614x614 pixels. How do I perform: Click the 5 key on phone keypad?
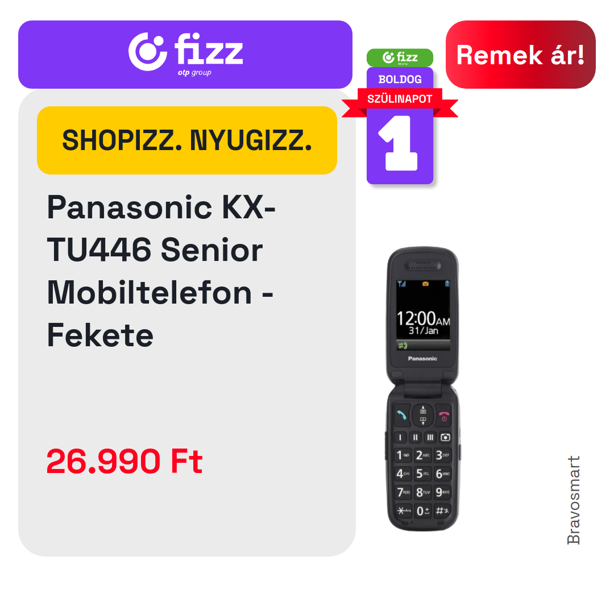click(422, 474)
